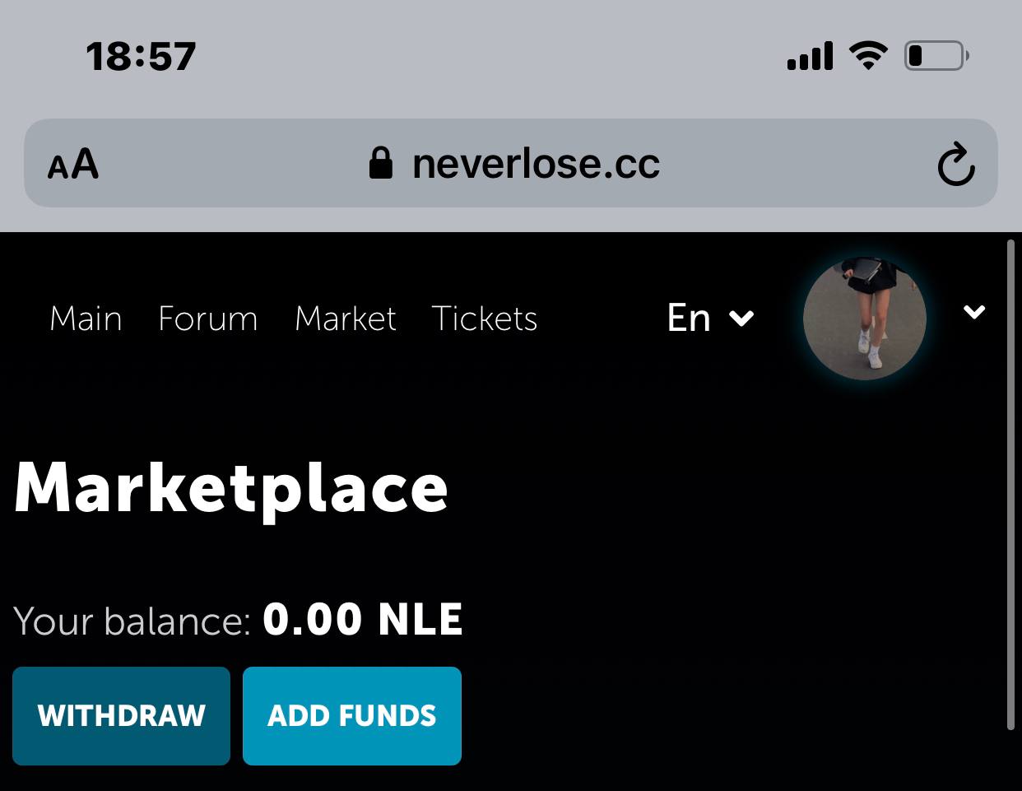Open the AA text size menu

coord(73,164)
